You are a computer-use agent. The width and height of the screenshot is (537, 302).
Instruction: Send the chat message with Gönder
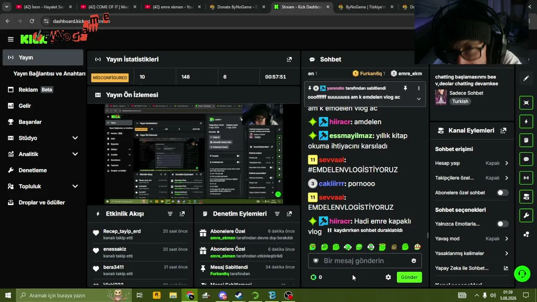click(409, 277)
